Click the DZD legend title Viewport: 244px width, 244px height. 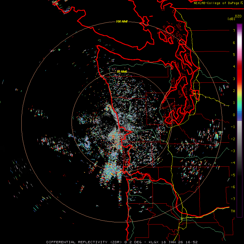[238, 16]
